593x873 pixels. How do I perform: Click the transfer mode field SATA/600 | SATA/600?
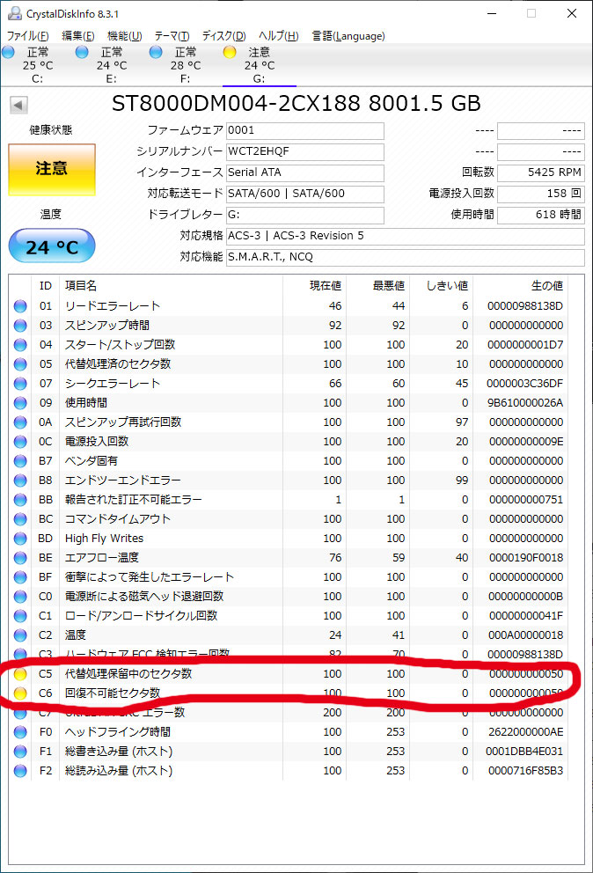pos(305,194)
